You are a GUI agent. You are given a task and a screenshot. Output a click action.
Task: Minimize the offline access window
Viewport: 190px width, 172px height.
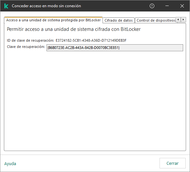click(167, 6)
